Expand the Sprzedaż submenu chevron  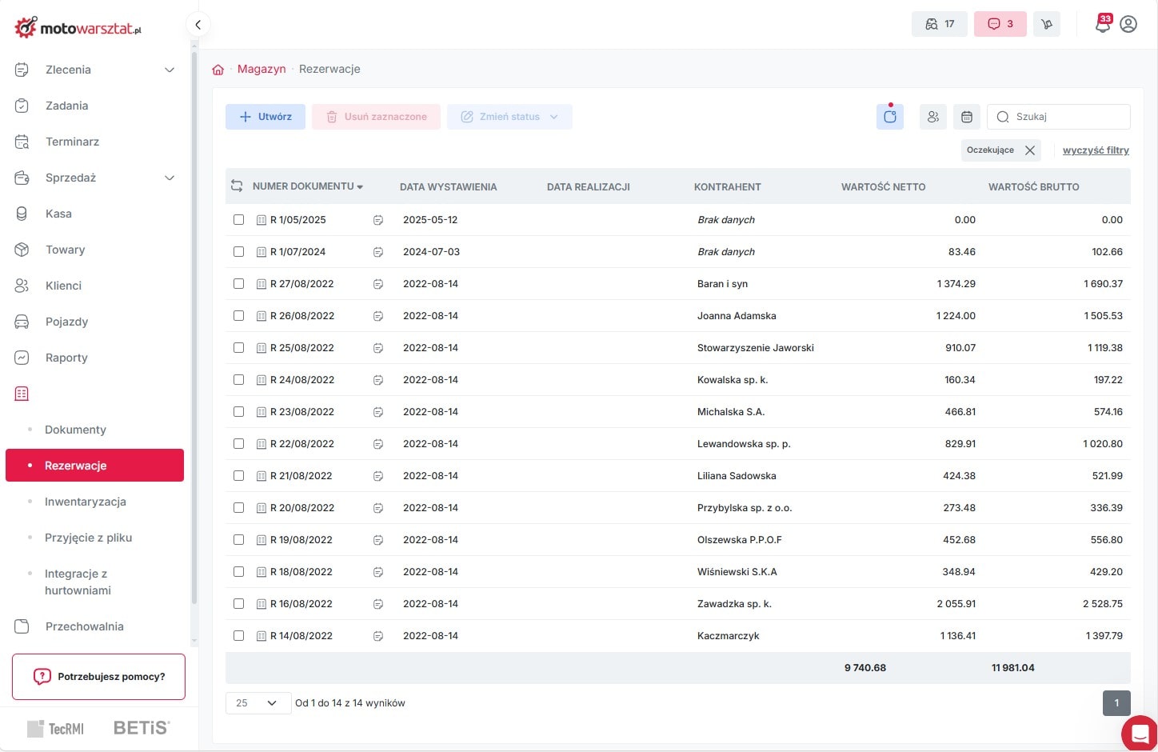coord(170,178)
